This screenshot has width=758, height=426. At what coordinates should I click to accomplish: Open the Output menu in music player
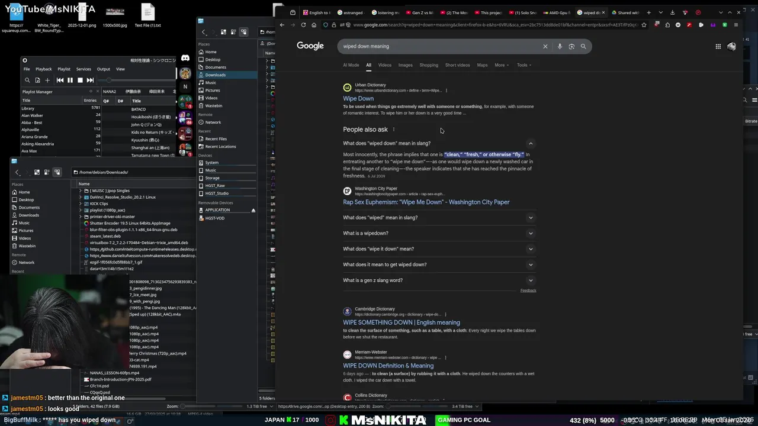pyautogui.click(x=104, y=69)
